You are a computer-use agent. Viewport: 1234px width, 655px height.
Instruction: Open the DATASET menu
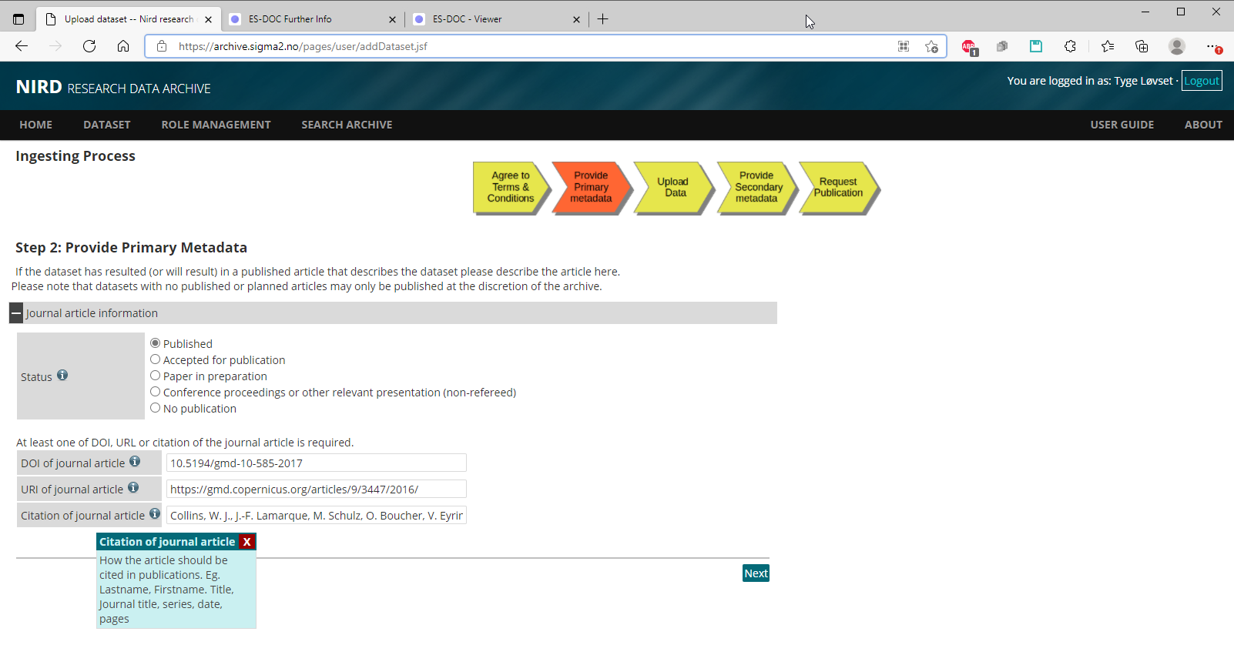coord(106,125)
